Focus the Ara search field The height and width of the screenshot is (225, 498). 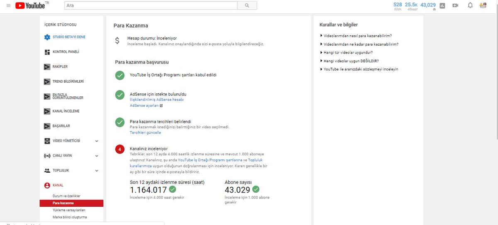151,5
